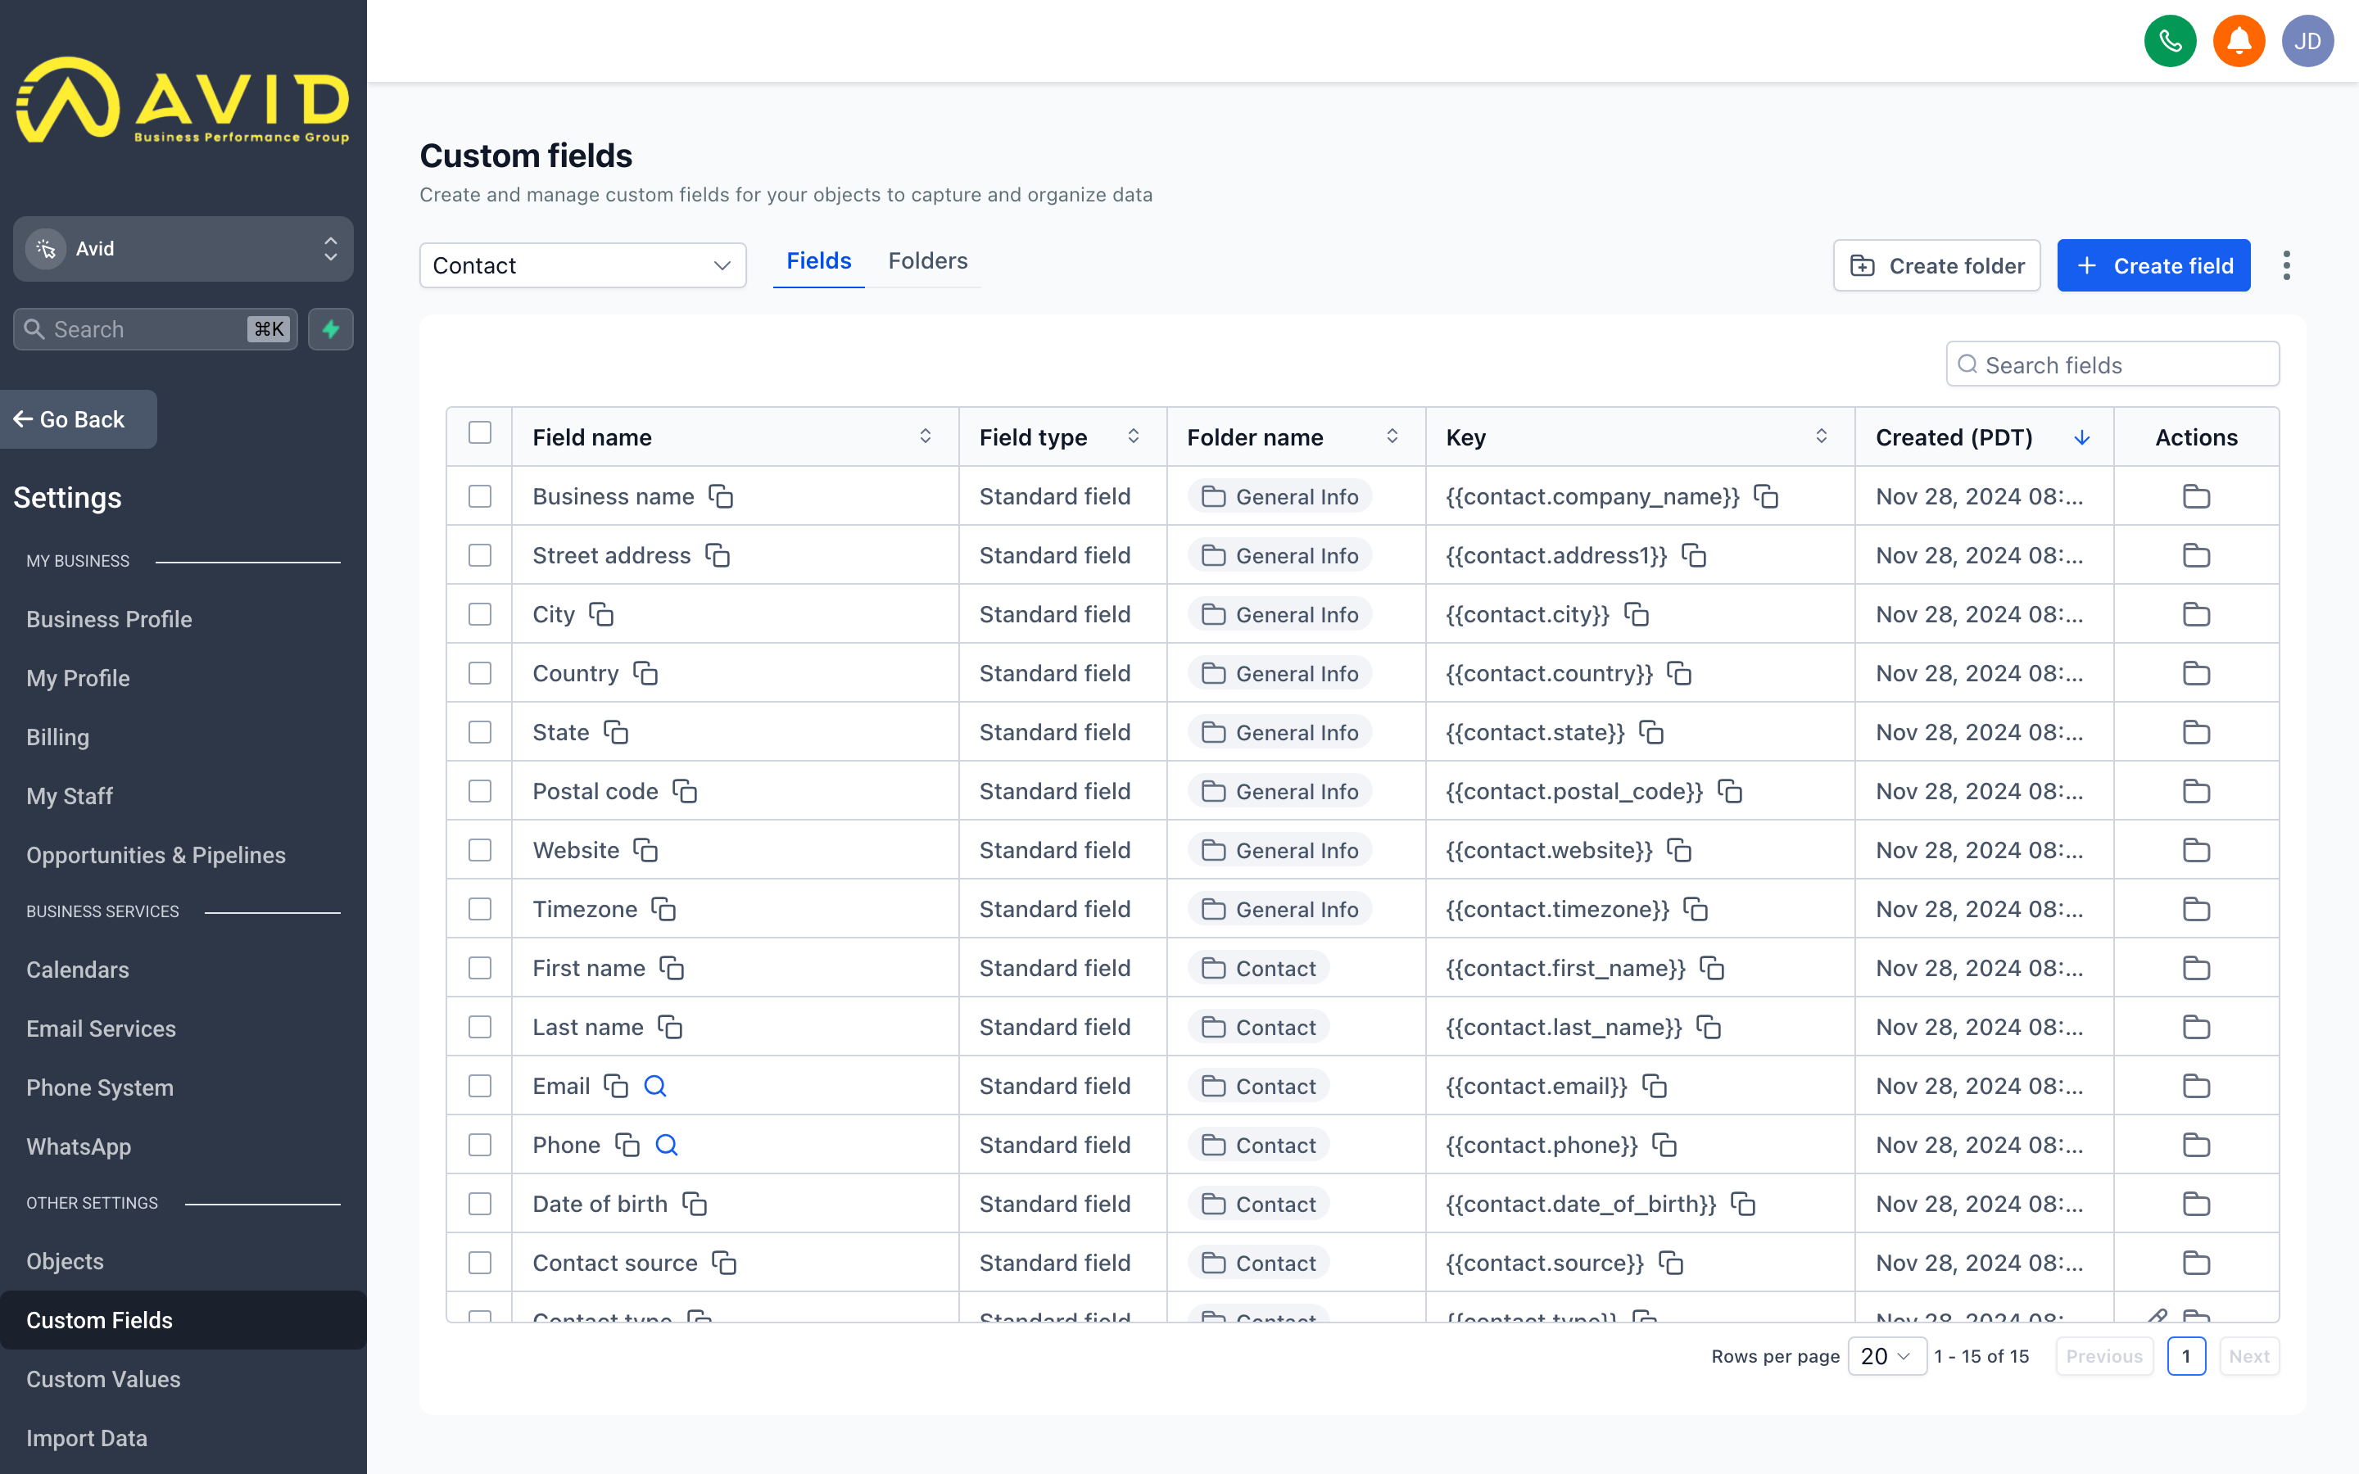The width and height of the screenshot is (2359, 1474).
Task: Sort by Folder name column
Action: (1392, 436)
